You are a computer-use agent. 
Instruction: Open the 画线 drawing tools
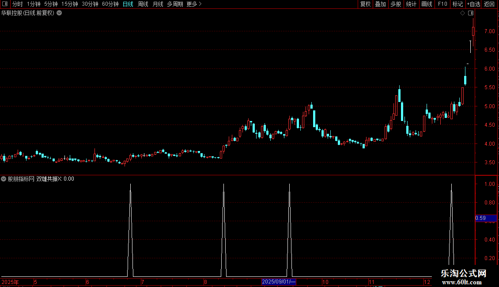[427, 4]
